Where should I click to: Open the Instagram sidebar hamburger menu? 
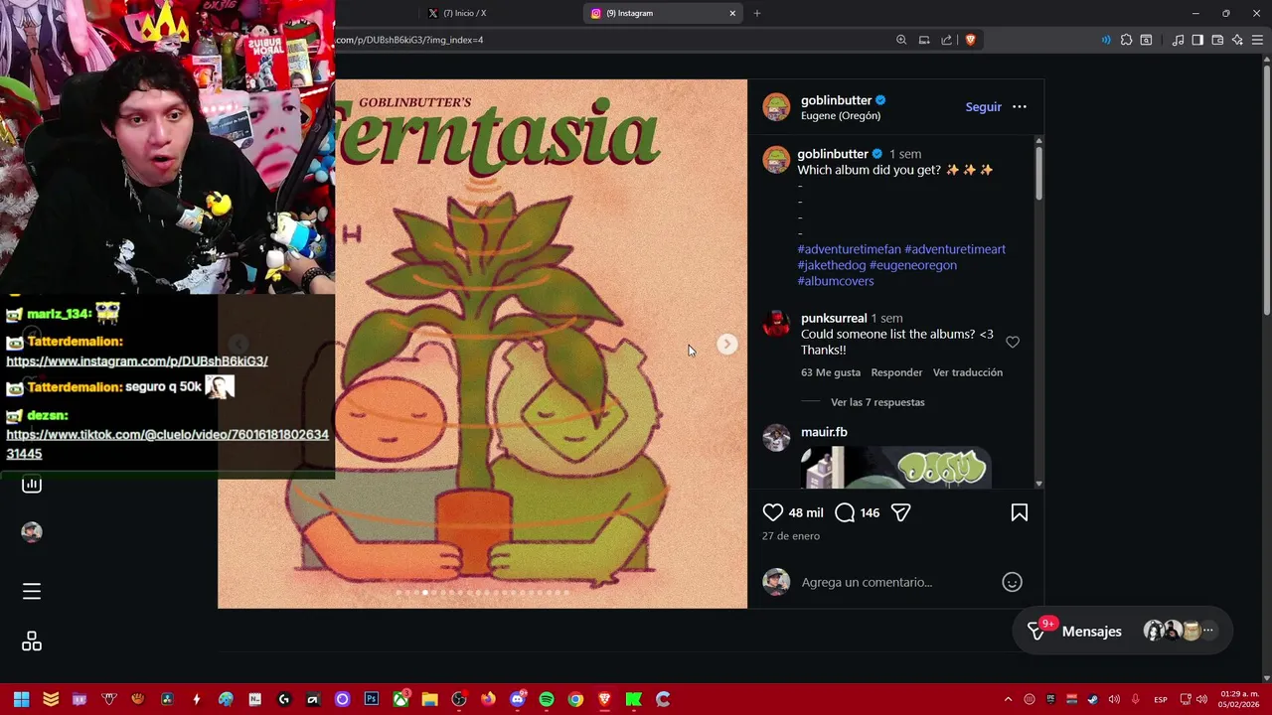(32, 591)
